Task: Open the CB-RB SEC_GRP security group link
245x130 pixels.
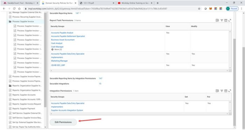Action: click(x=58, y=65)
